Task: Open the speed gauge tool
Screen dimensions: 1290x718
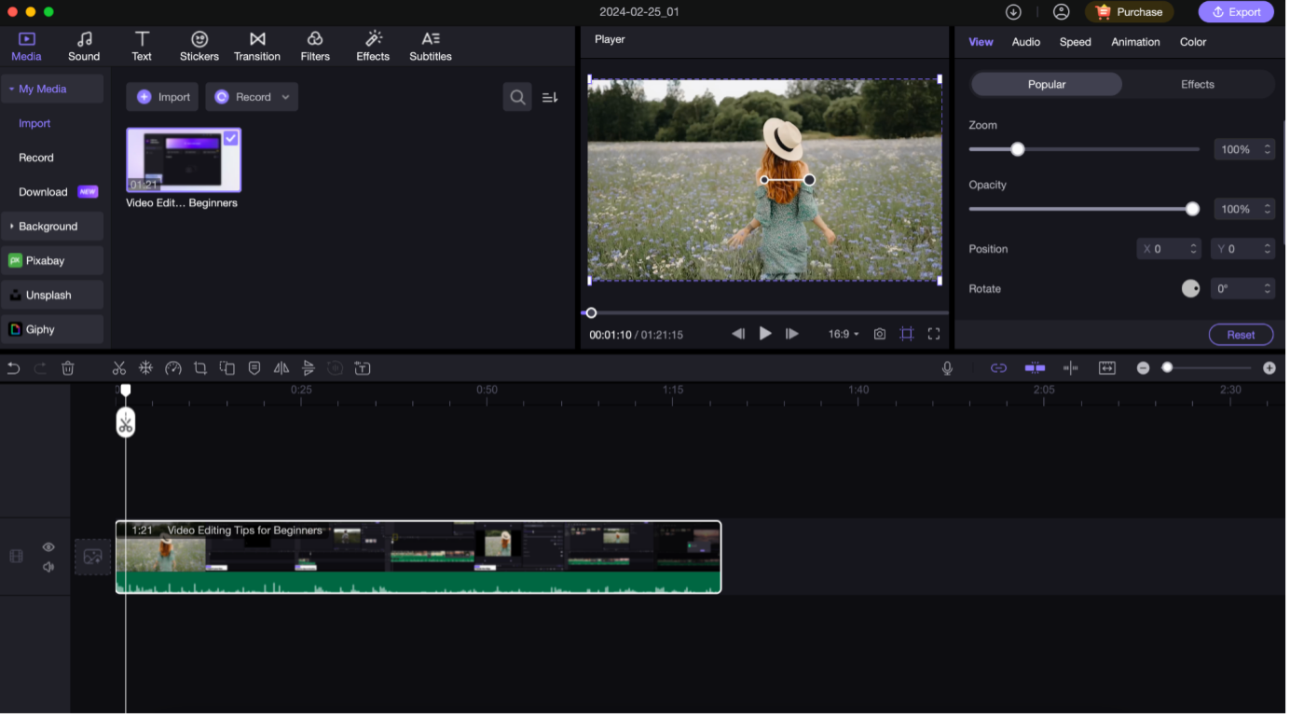Action: coord(173,369)
